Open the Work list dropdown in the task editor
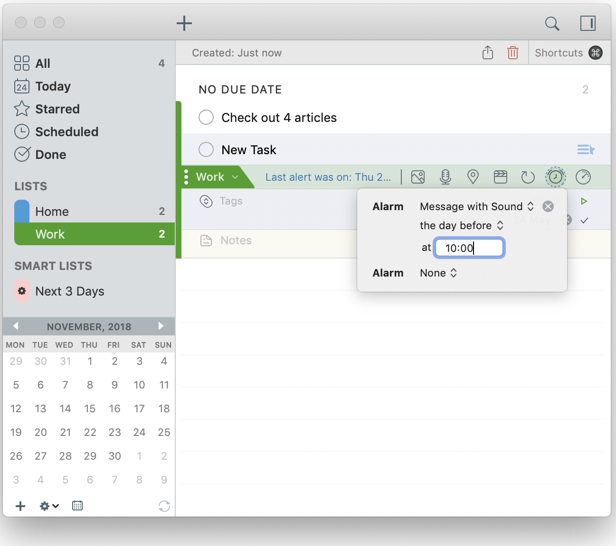The width and height of the screenshot is (616, 546). (217, 177)
